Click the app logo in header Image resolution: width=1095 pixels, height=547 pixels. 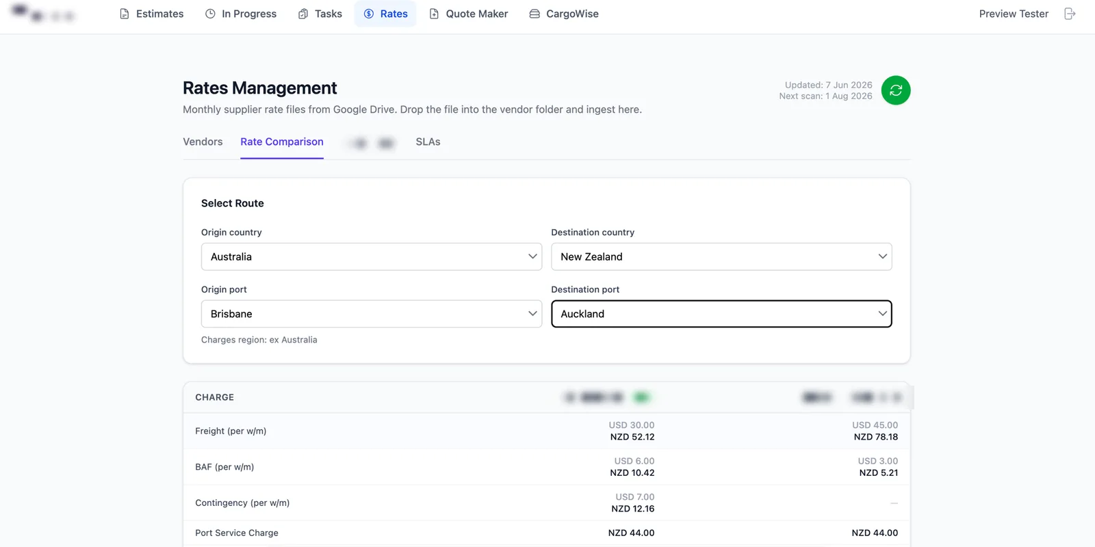click(x=42, y=14)
